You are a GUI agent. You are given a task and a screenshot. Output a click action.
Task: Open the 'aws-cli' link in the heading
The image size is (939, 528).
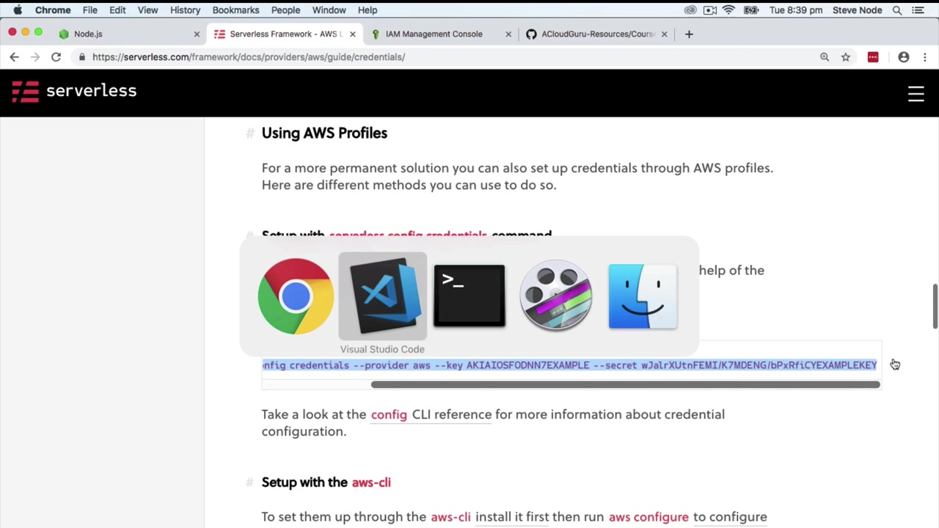[371, 483]
